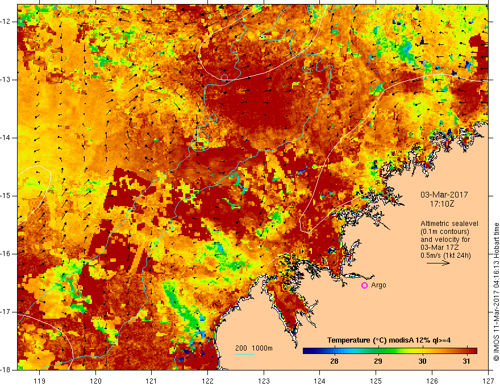Click the 31 label on the colorbar
Viewport: 500px width, 387px height.
(466, 361)
